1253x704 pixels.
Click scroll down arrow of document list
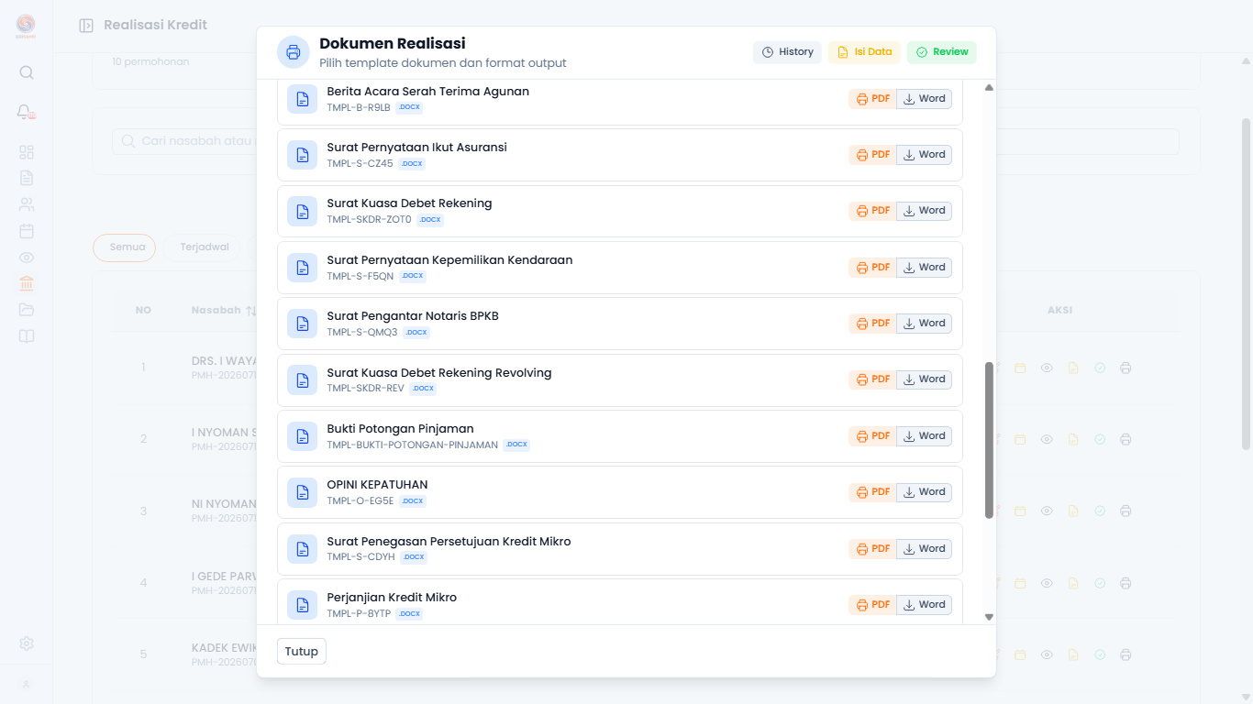pyautogui.click(x=989, y=617)
